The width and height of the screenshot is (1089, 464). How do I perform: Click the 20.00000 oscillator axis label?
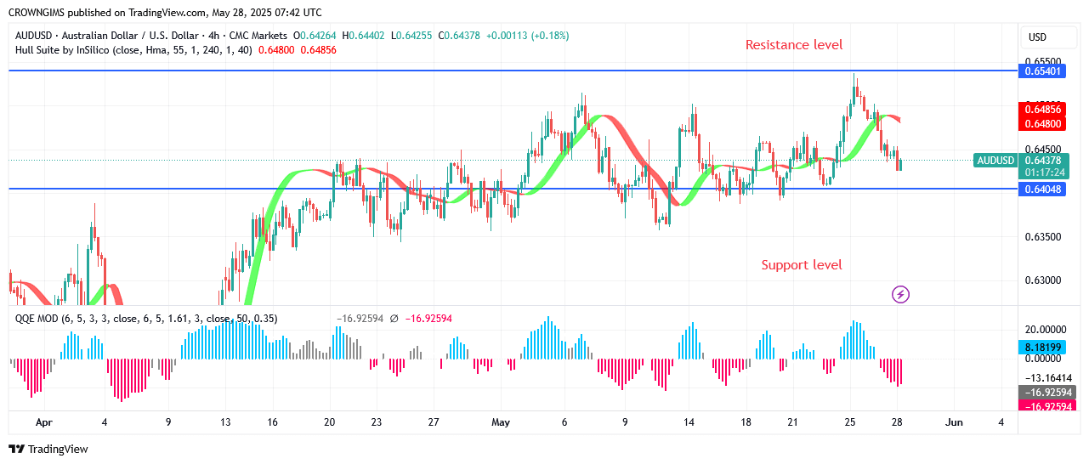[1045, 330]
